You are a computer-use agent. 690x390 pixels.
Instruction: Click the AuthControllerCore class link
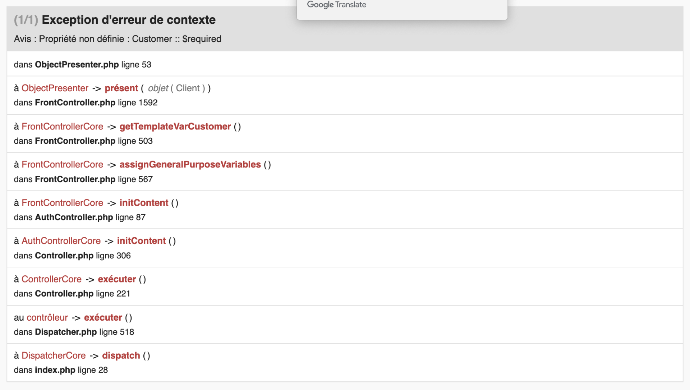pyautogui.click(x=61, y=241)
